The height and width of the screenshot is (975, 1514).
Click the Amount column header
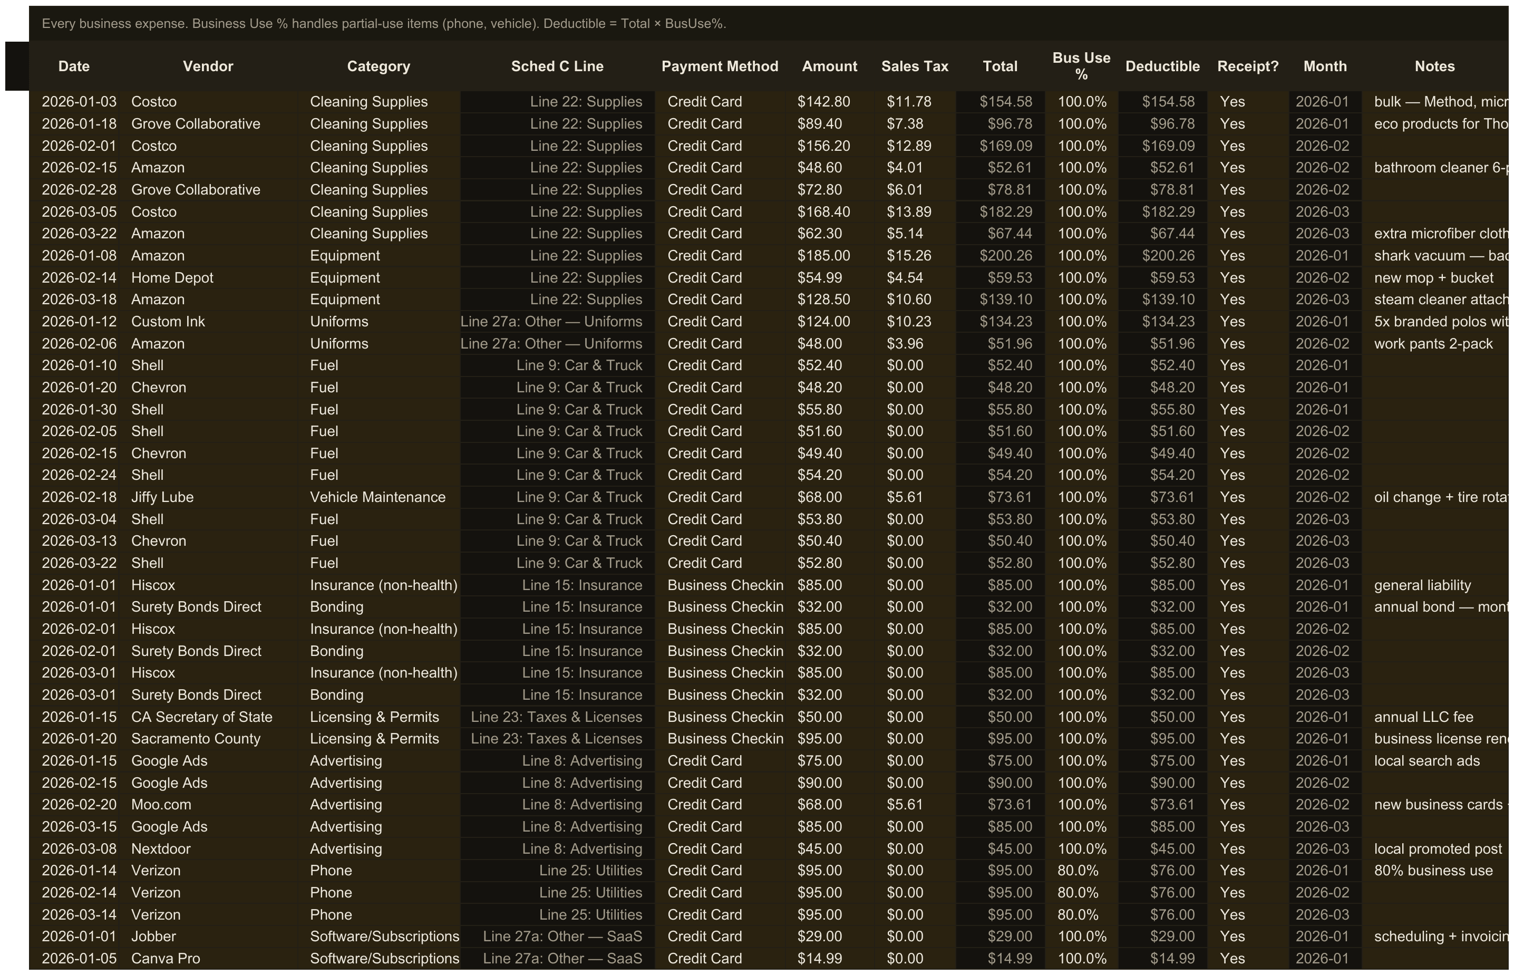[x=829, y=66]
